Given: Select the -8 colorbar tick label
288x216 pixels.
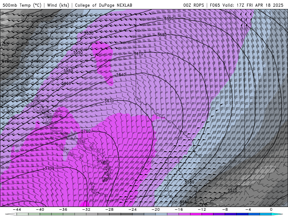Looking at the screenshot, I should pos(225,210).
